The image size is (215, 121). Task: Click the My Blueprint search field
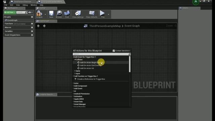coord(21,12)
